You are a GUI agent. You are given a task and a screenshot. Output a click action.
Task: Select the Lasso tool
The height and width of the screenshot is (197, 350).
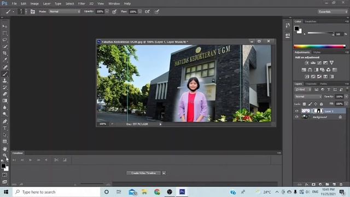(5, 40)
